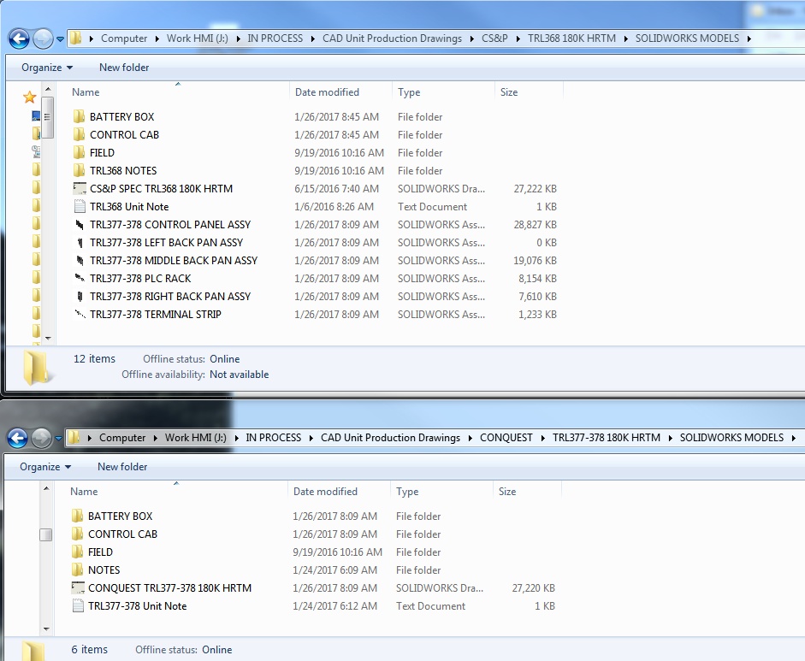This screenshot has height=661, width=805.
Task: Select NOTES folder icon in bottom window
Action: 77,570
